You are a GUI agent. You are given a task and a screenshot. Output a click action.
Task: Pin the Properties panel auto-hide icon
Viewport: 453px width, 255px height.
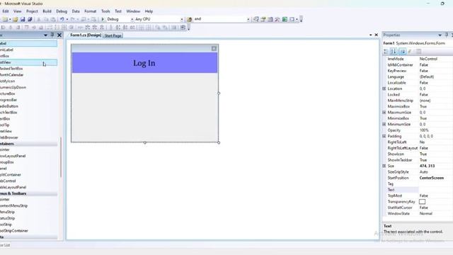(447, 35)
